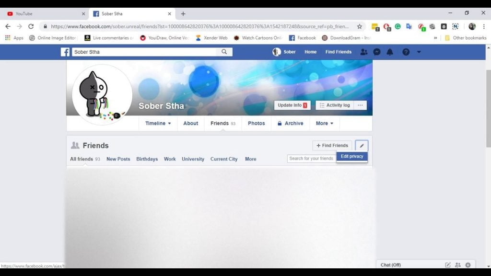Screen dimensions: 491x276
Task: Open the Messenger icon
Action: click(x=377, y=52)
